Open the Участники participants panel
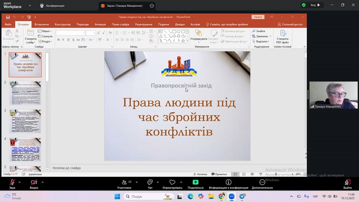This screenshot has width=359, height=202. click(124, 183)
